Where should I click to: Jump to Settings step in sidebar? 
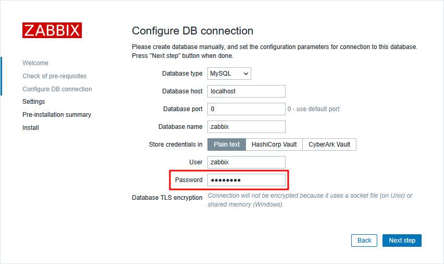(x=34, y=102)
